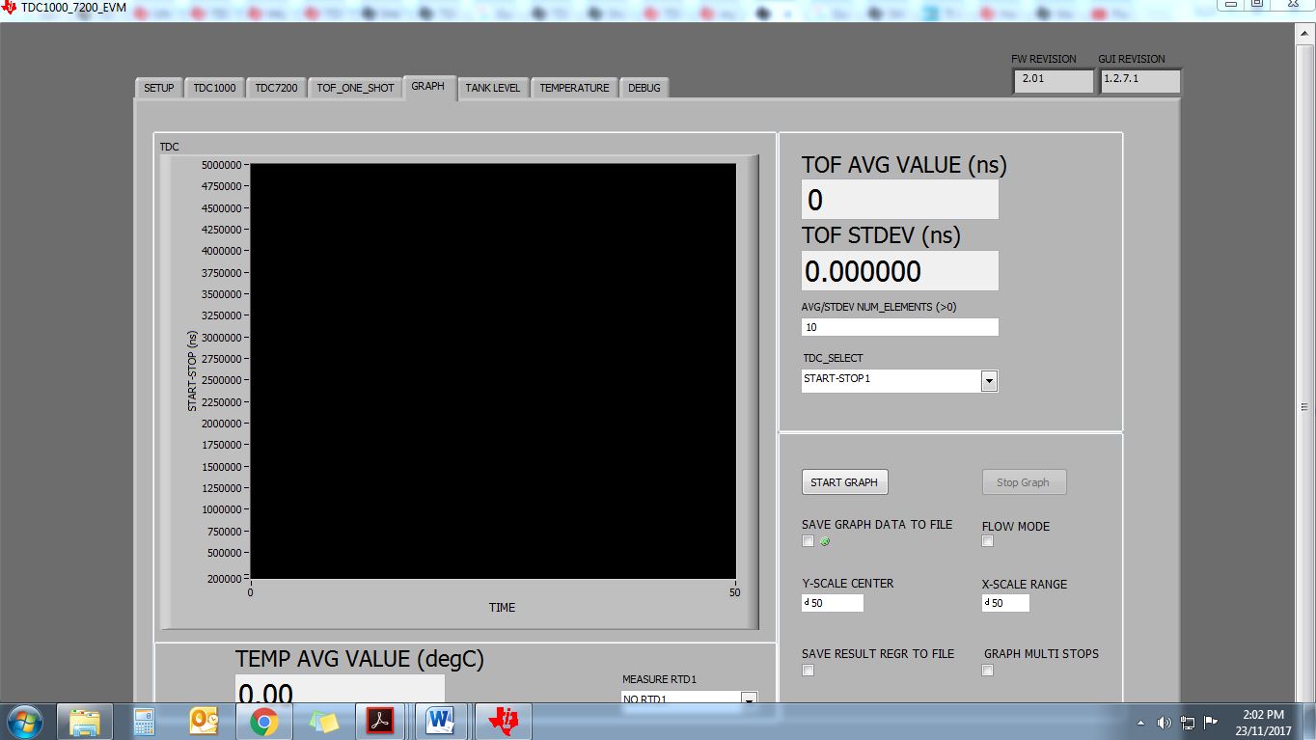This screenshot has height=740, width=1316.
Task: Click the Stop Graph button
Action: (1023, 482)
